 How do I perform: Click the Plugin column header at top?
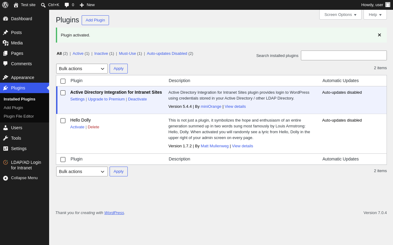tap(76, 81)
